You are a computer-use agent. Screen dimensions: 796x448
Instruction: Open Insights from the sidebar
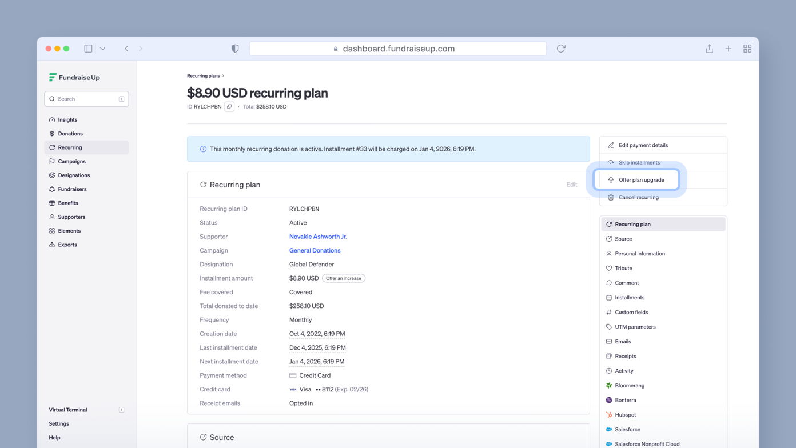click(67, 119)
